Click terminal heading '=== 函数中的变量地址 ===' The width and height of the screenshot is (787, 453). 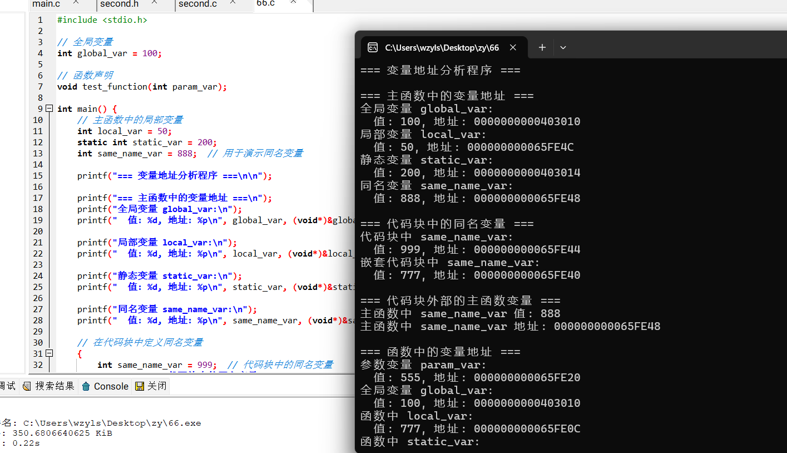tap(440, 352)
